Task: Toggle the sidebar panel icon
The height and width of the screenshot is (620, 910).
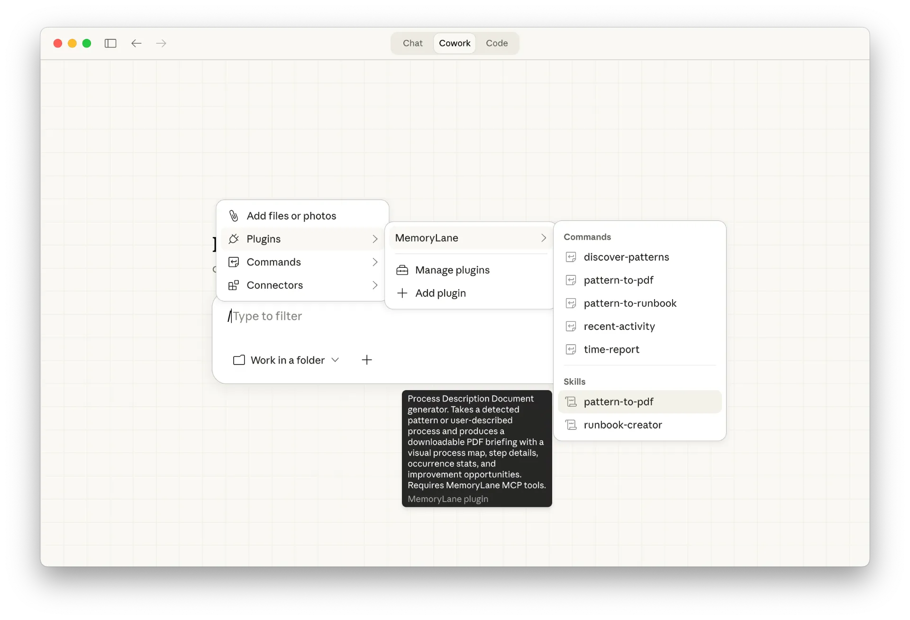Action: 110,43
